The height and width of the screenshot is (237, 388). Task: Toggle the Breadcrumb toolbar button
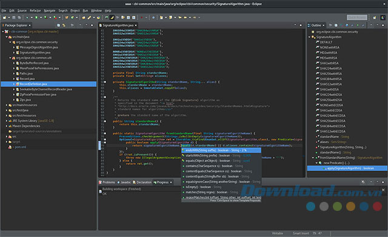tap(106, 18)
